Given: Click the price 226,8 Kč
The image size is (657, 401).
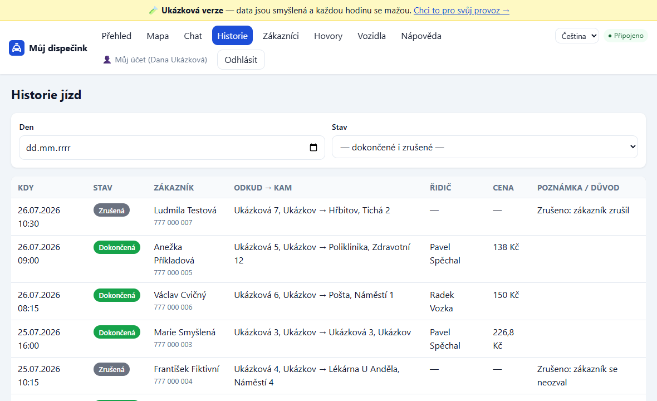Looking at the screenshot, I should [x=503, y=339].
